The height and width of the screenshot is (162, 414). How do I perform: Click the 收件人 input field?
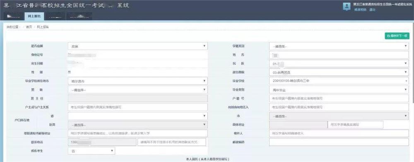pyautogui.click(x=339, y=133)
